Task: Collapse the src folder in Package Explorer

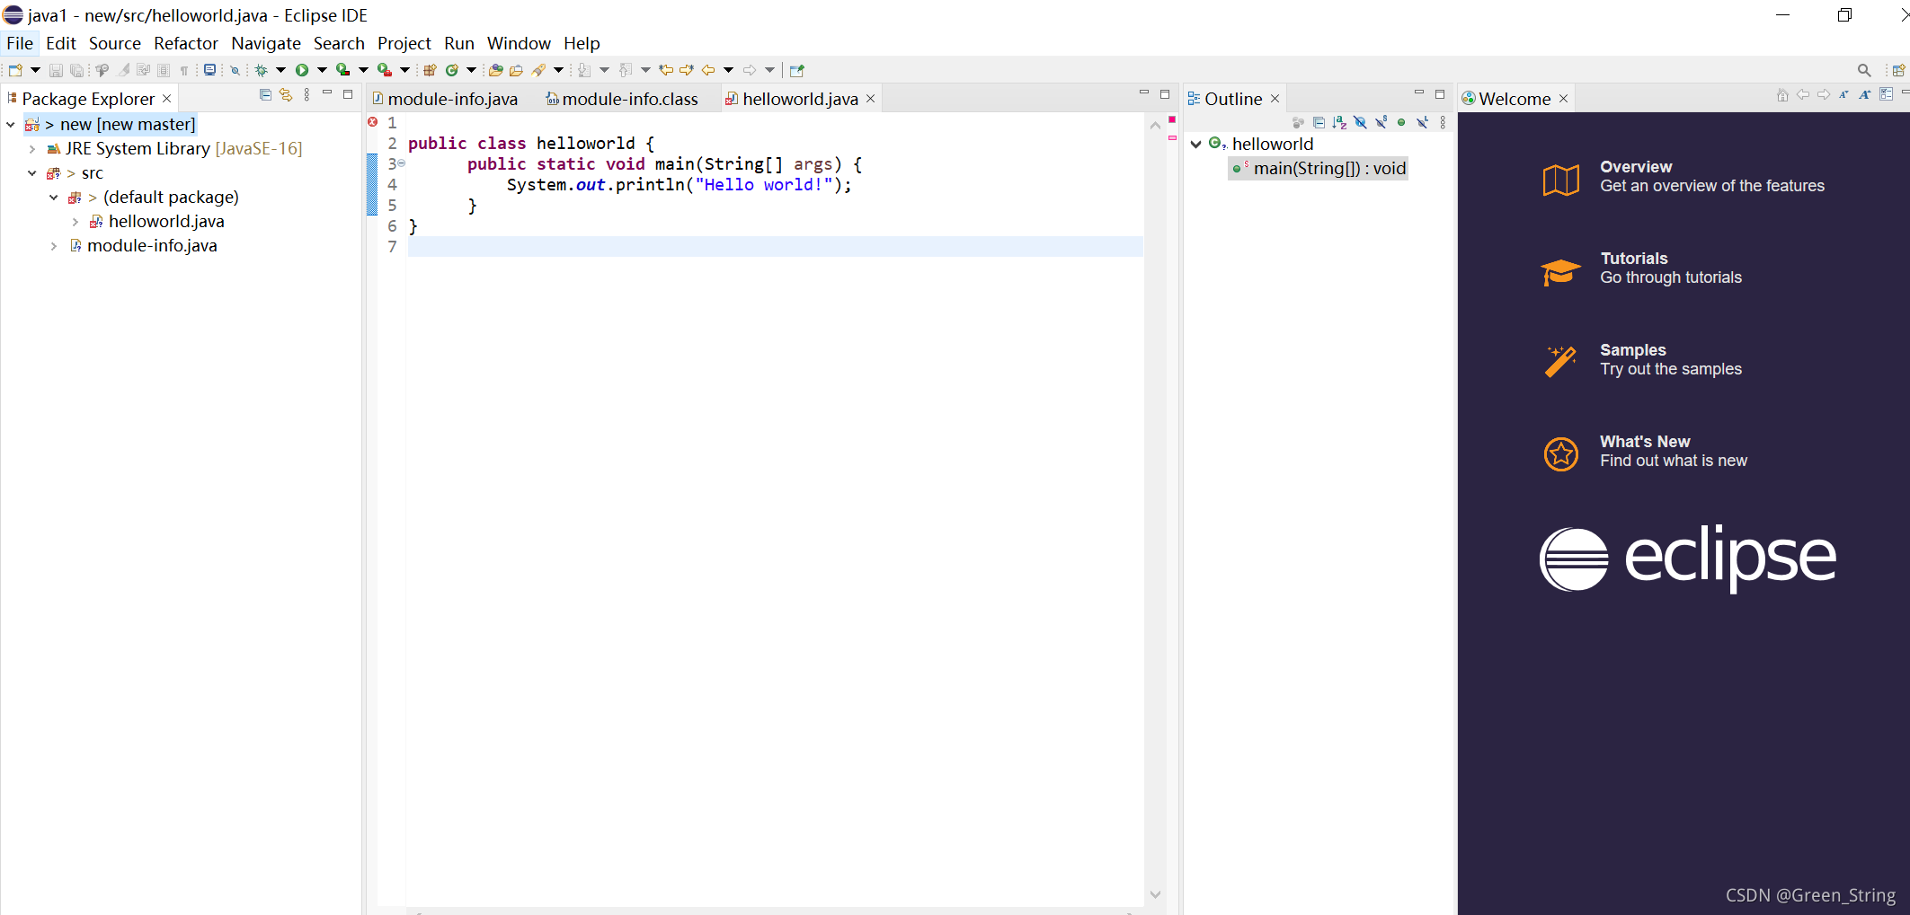Action: pyautogui.click(x=33, y=172)
